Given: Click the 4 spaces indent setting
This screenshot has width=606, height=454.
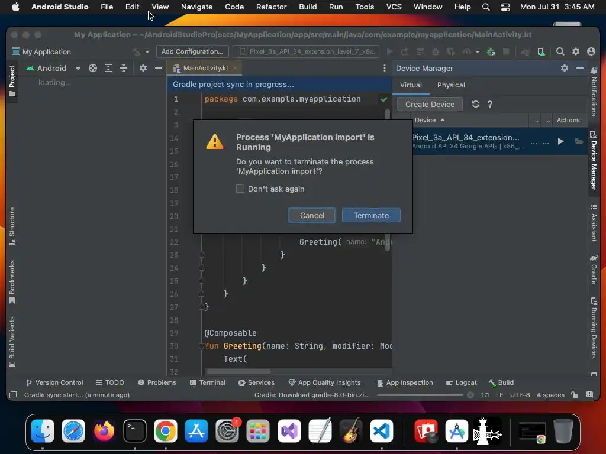Looking at the screenshot, I should click(550, 395).
